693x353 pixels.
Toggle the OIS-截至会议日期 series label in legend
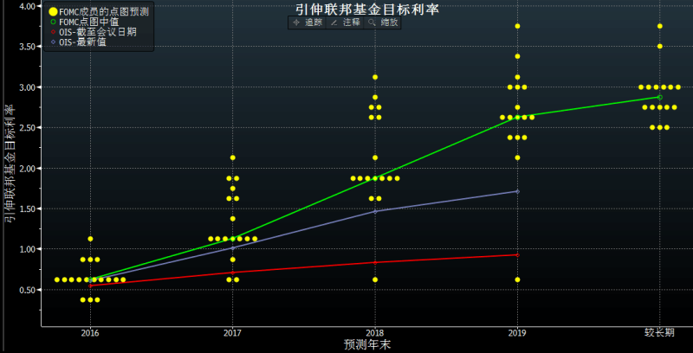[97, 32]
